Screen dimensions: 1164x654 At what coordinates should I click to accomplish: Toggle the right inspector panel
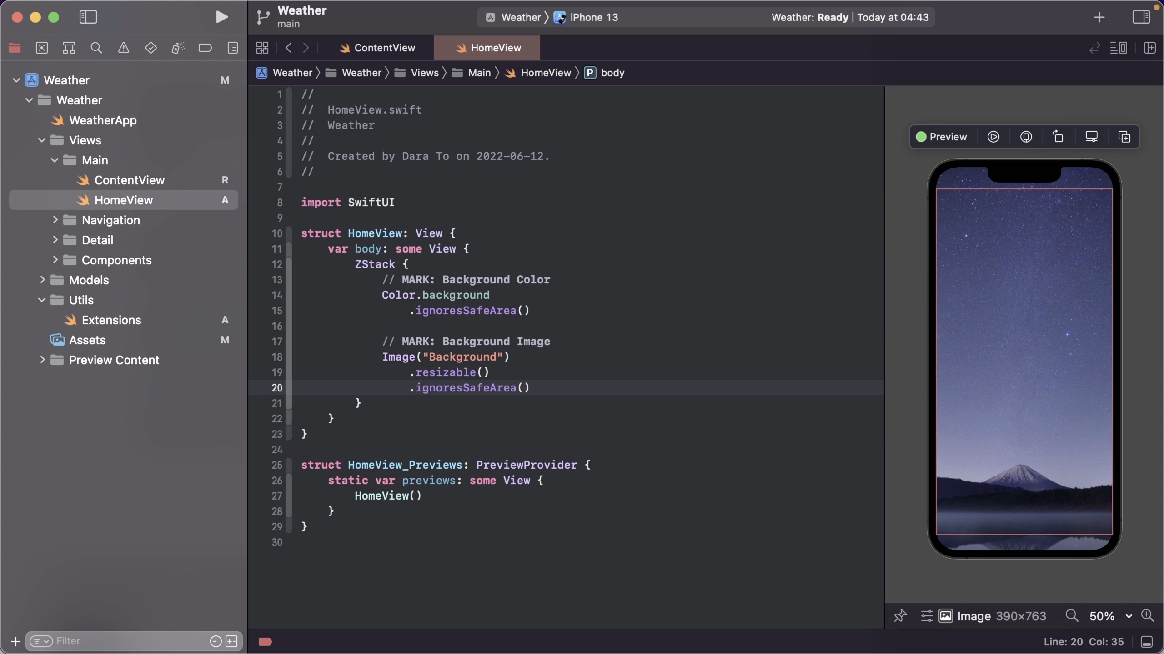coord(1141,17)
